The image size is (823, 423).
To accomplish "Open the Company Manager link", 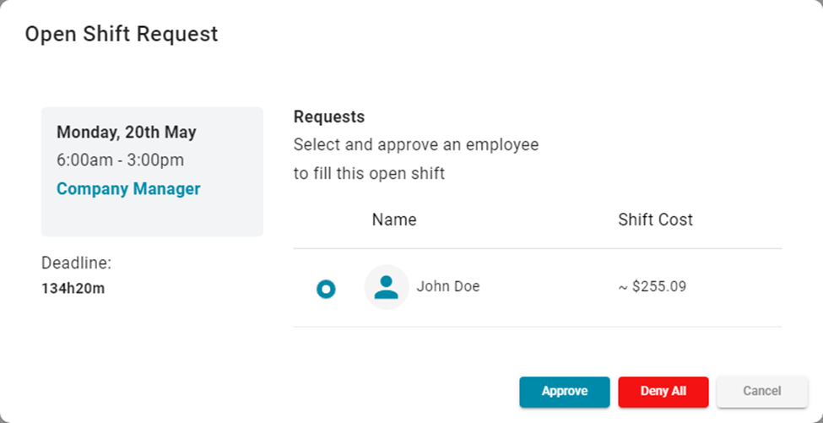I will (128, 189).
